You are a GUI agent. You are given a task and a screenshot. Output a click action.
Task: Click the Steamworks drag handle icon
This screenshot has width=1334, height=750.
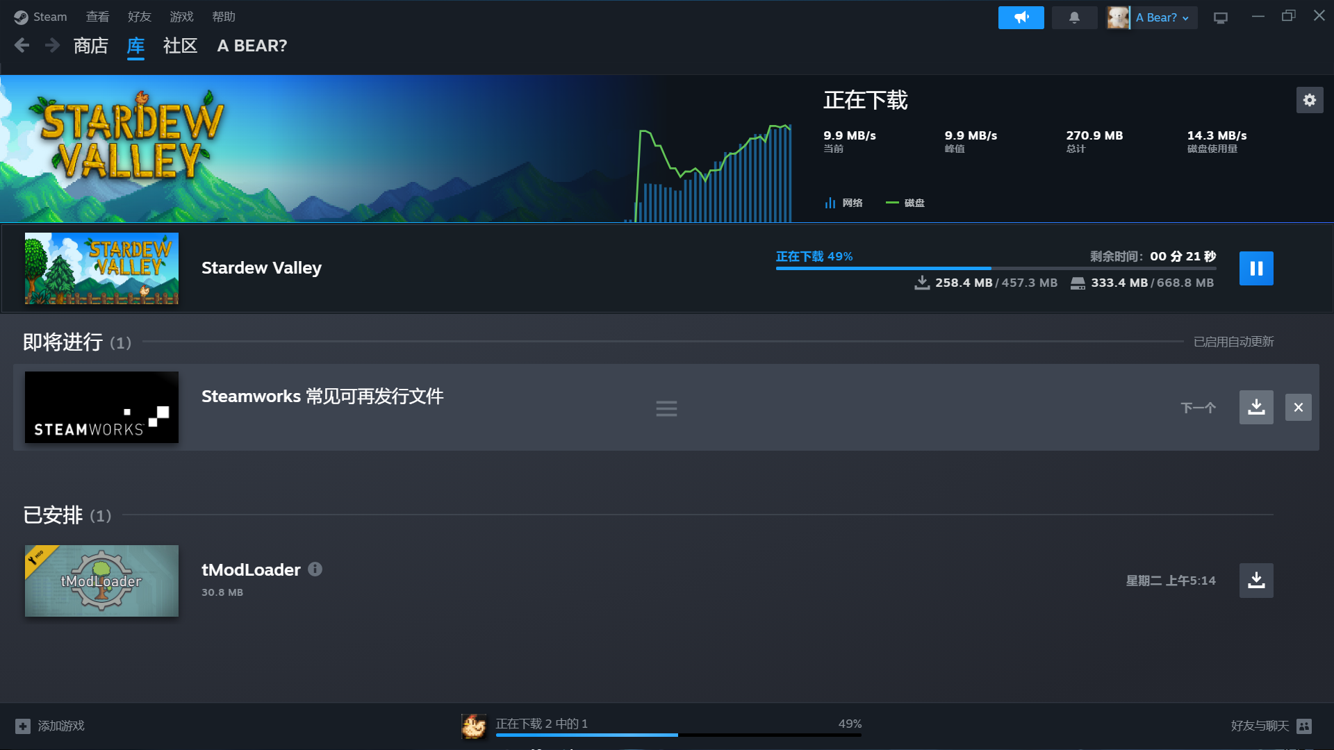point(666,408)
